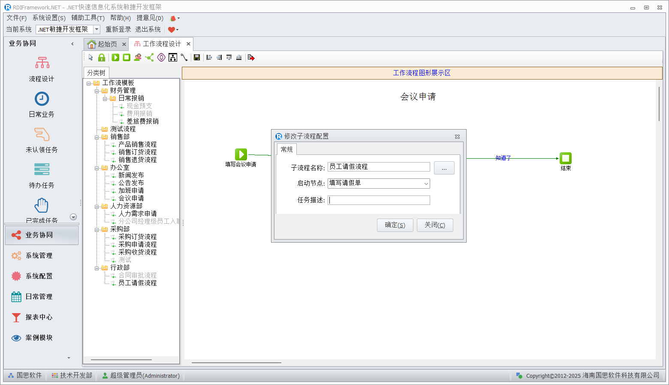This screenshot has height=385, width=669.
Task: Click the align left toolbar icon
Action: (209, 57)
